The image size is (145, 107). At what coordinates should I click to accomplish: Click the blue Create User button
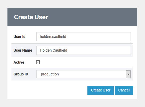tap(100, 90)
